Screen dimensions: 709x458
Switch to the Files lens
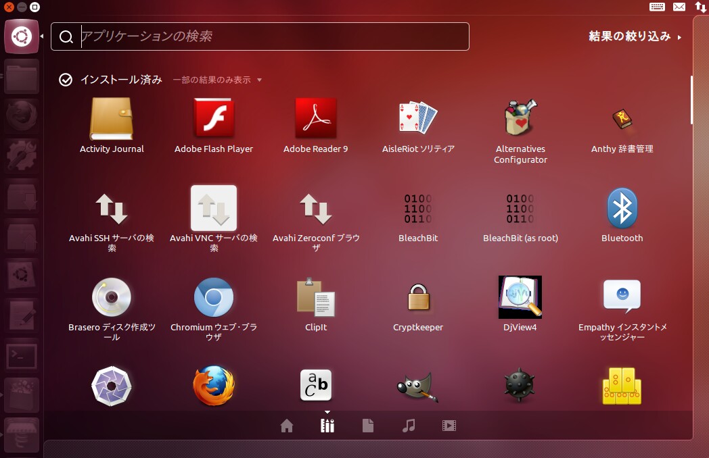click(368, 426)
